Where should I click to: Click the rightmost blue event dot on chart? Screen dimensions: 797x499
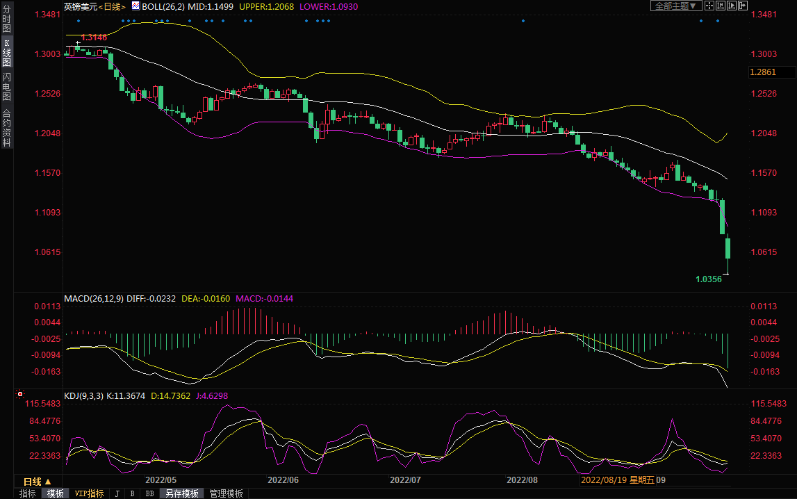coord(718,21)
